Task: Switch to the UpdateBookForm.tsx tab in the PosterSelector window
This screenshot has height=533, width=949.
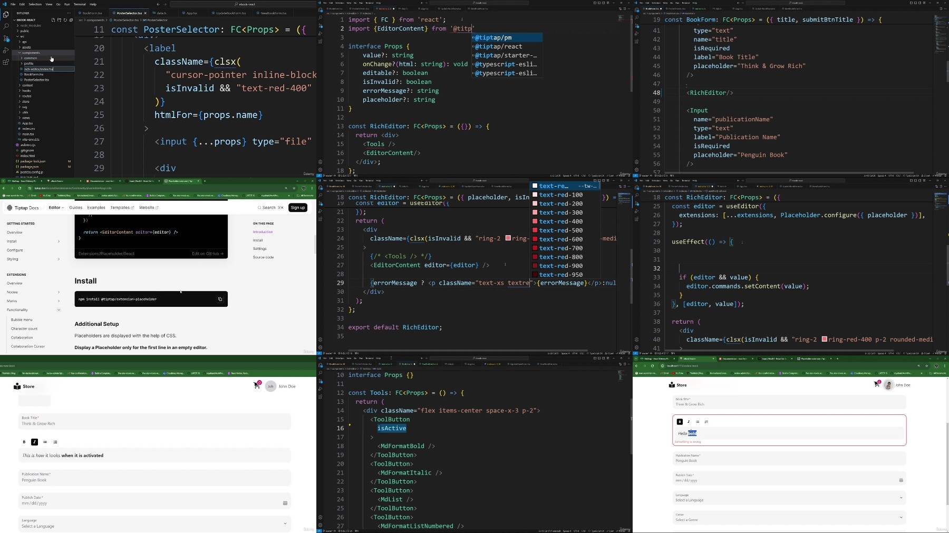Action: click(231, 13)
